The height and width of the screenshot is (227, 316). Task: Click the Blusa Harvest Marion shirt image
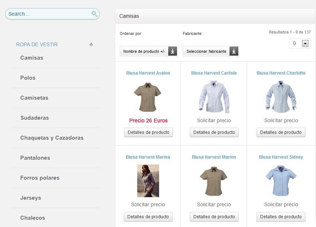point(213,181)
